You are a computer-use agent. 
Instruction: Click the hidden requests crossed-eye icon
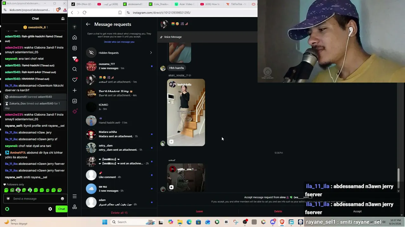(x=91, y=53)
